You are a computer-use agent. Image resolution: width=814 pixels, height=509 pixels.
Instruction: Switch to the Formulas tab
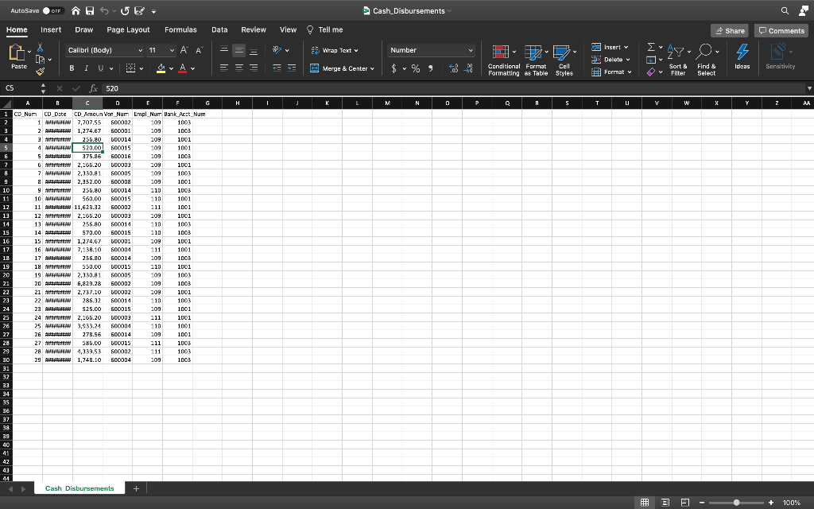pos(180,29)
